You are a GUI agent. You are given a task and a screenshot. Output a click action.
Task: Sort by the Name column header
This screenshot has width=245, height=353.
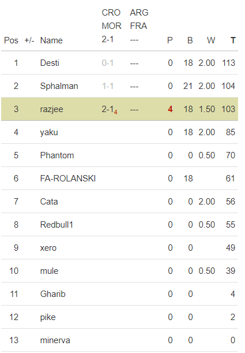[x=51, y=40]
